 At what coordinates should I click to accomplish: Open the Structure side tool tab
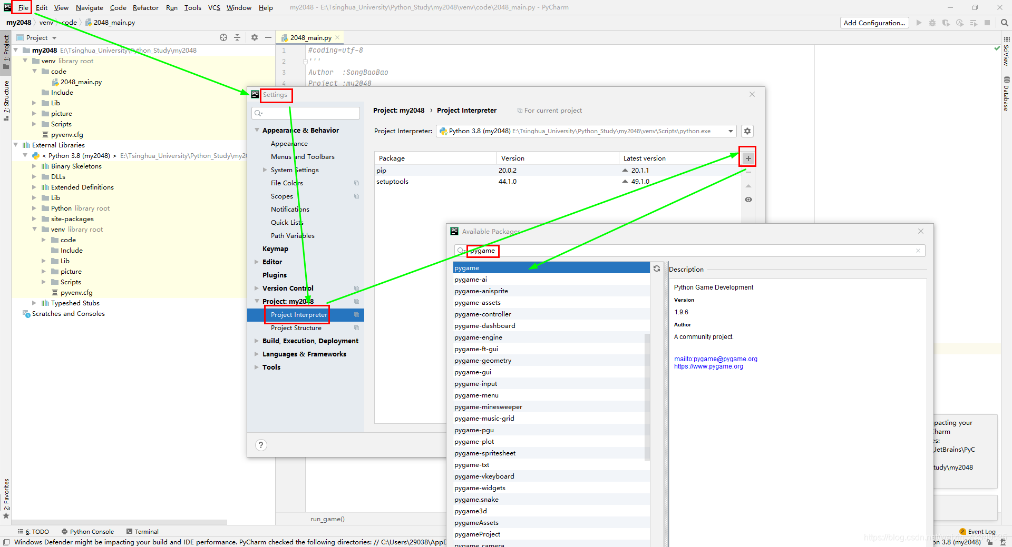(6, 100)
